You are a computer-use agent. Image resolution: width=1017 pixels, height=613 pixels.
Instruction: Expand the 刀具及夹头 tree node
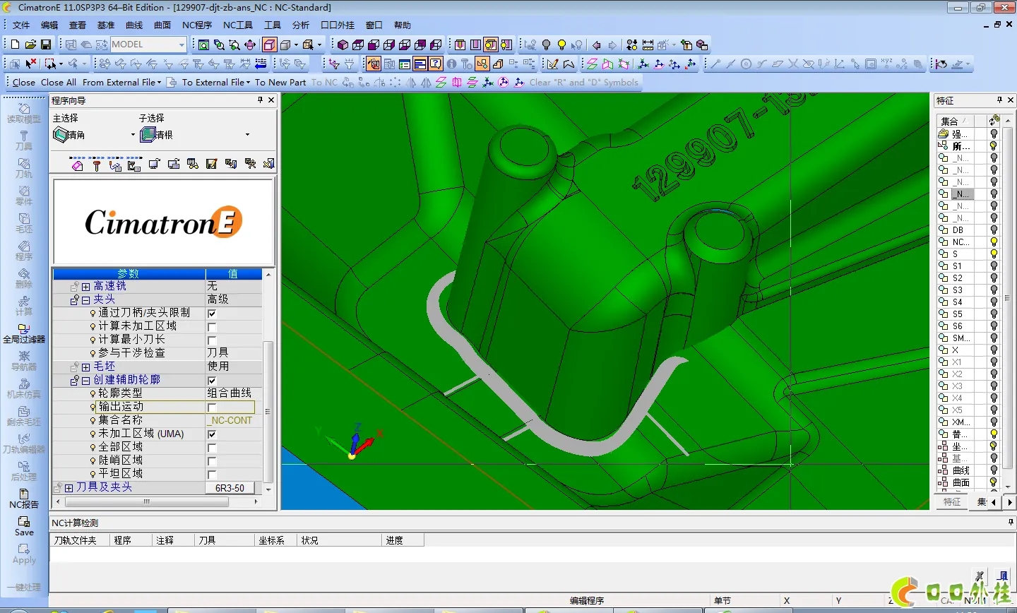(69, 488)
